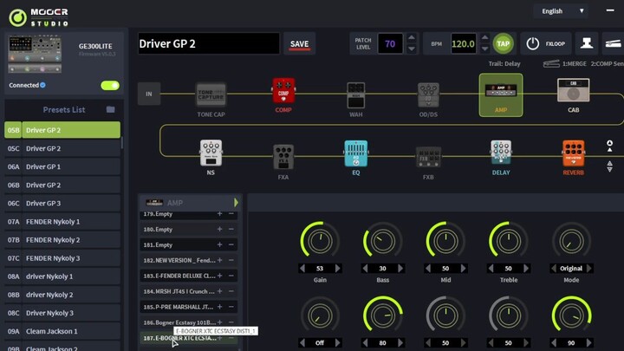This screenshot has width=624, height=351.
Task: Increase the BPM value
Action: point(484,38)
